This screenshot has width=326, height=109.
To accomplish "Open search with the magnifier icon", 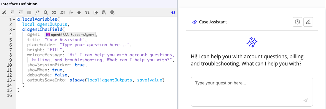I will (45, 12).
